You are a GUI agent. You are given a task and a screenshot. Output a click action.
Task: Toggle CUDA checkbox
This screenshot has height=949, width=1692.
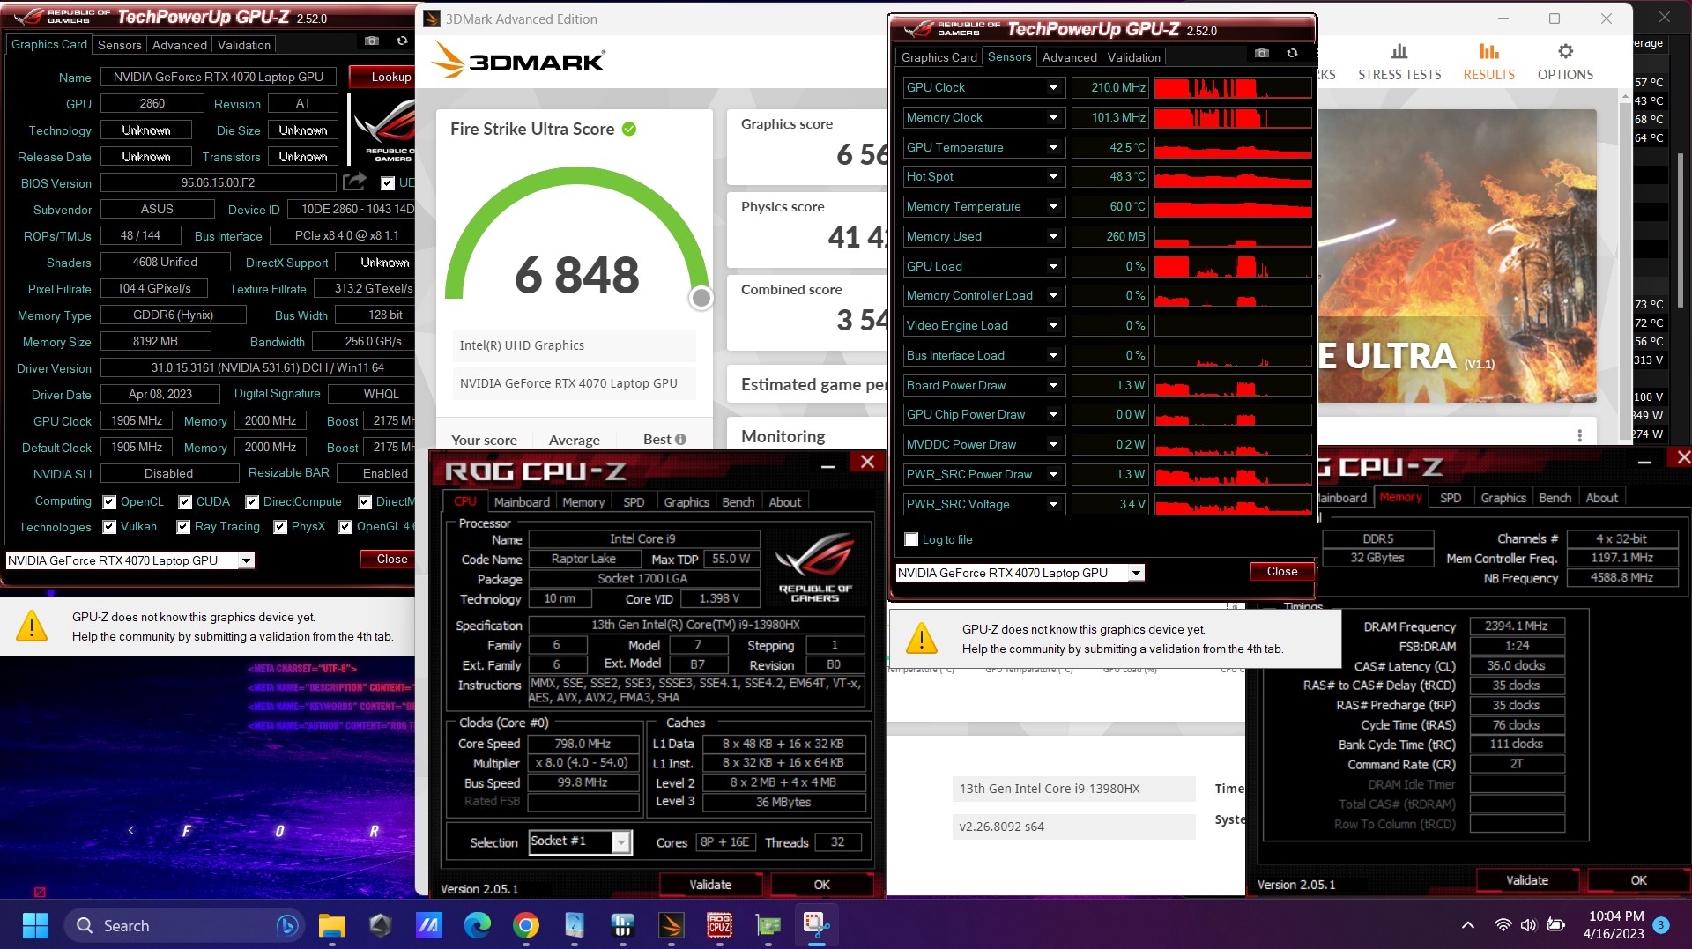tap(185, 502)
